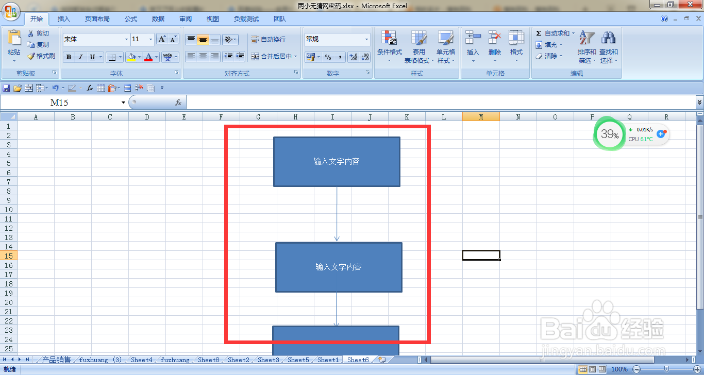Toggle middle vertical alignment
The height and width of the screenshot is (375, 704).
pyautogui.click(x=203, y=40)
